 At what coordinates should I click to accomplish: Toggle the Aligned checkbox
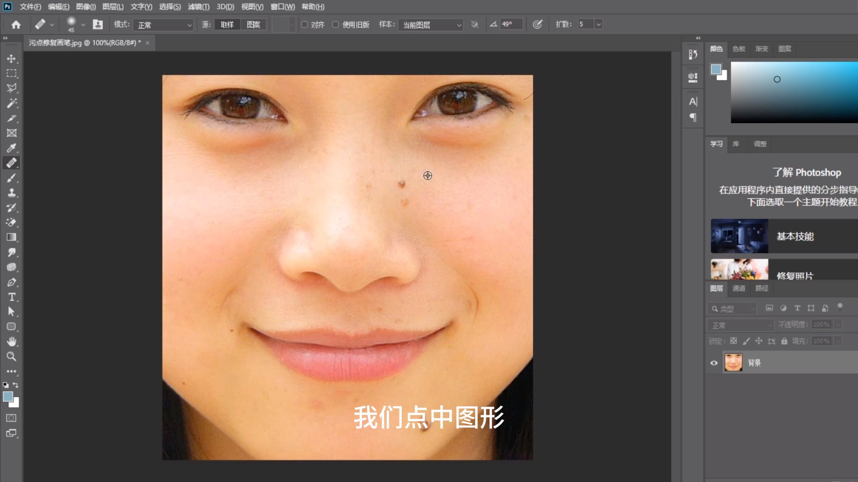pos(305,24)
